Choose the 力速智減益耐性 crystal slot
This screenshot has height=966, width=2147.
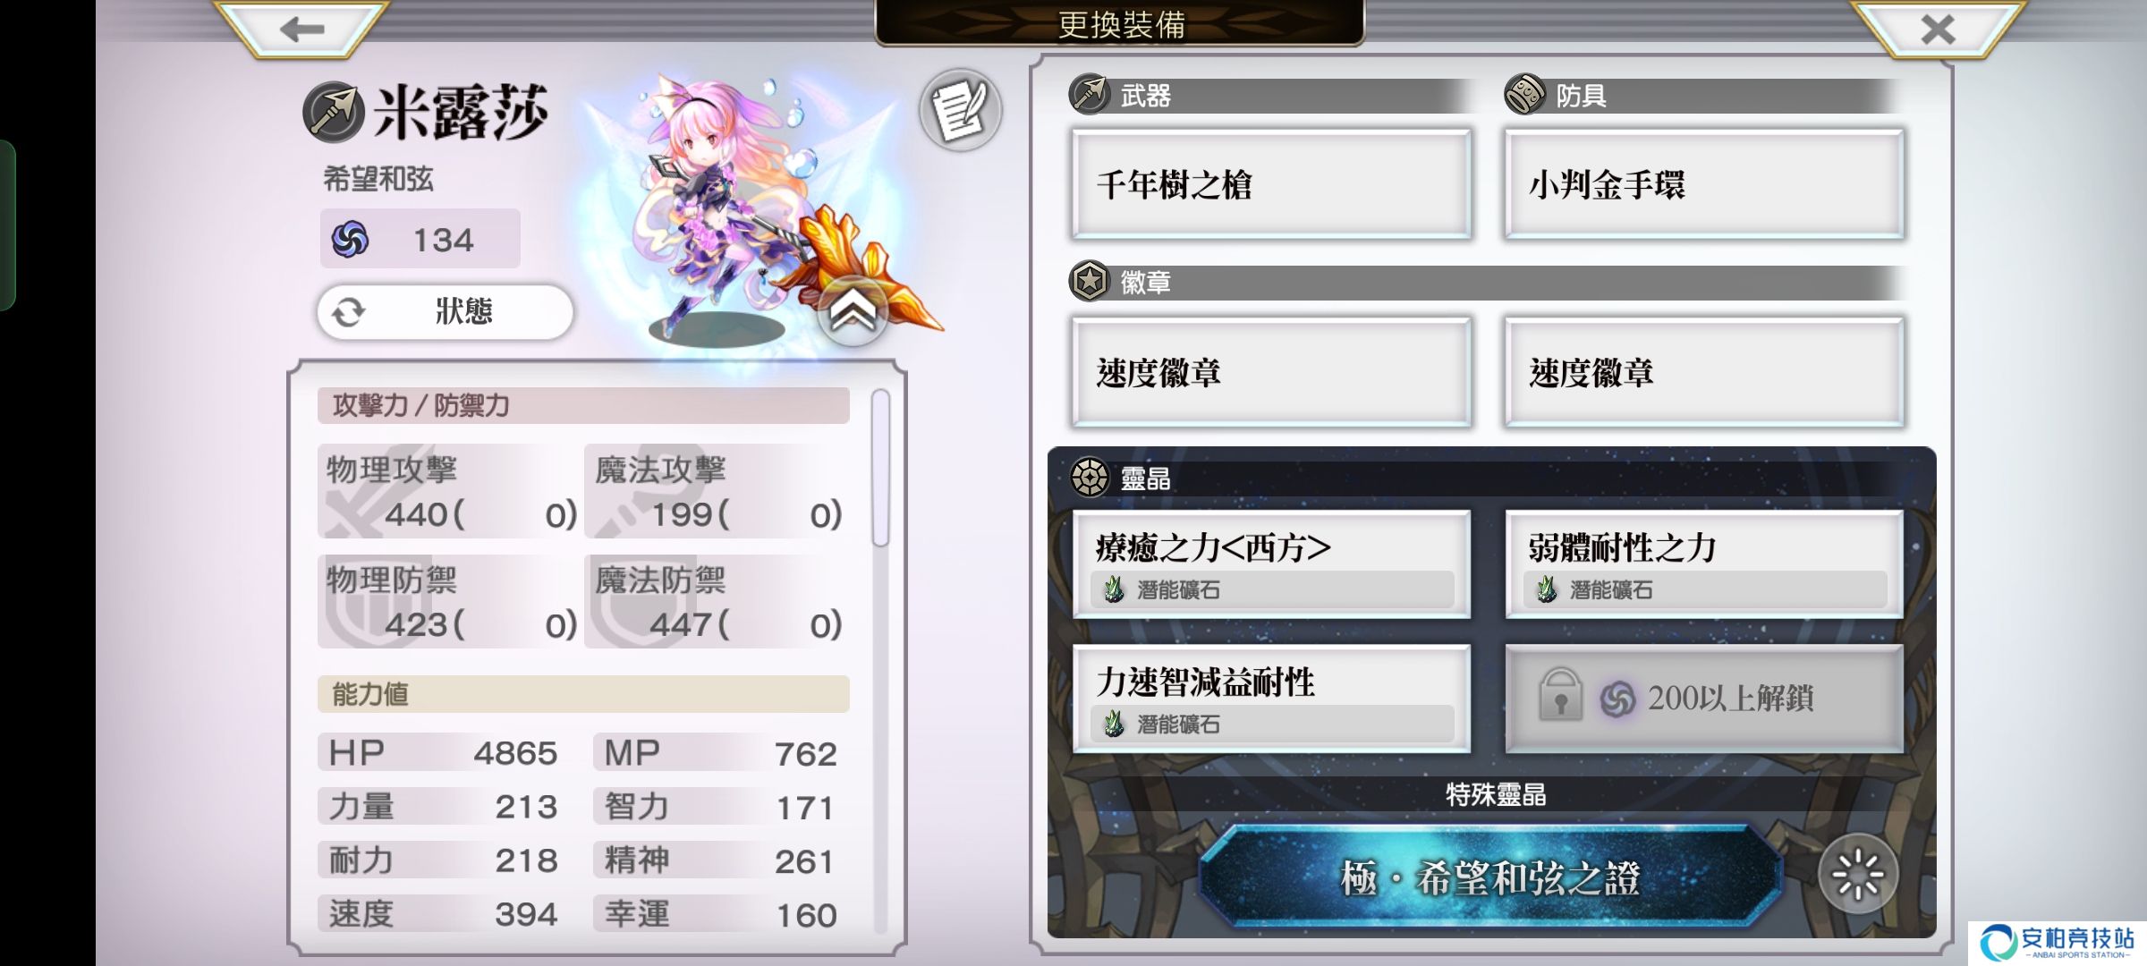[x=1271, y=699]
